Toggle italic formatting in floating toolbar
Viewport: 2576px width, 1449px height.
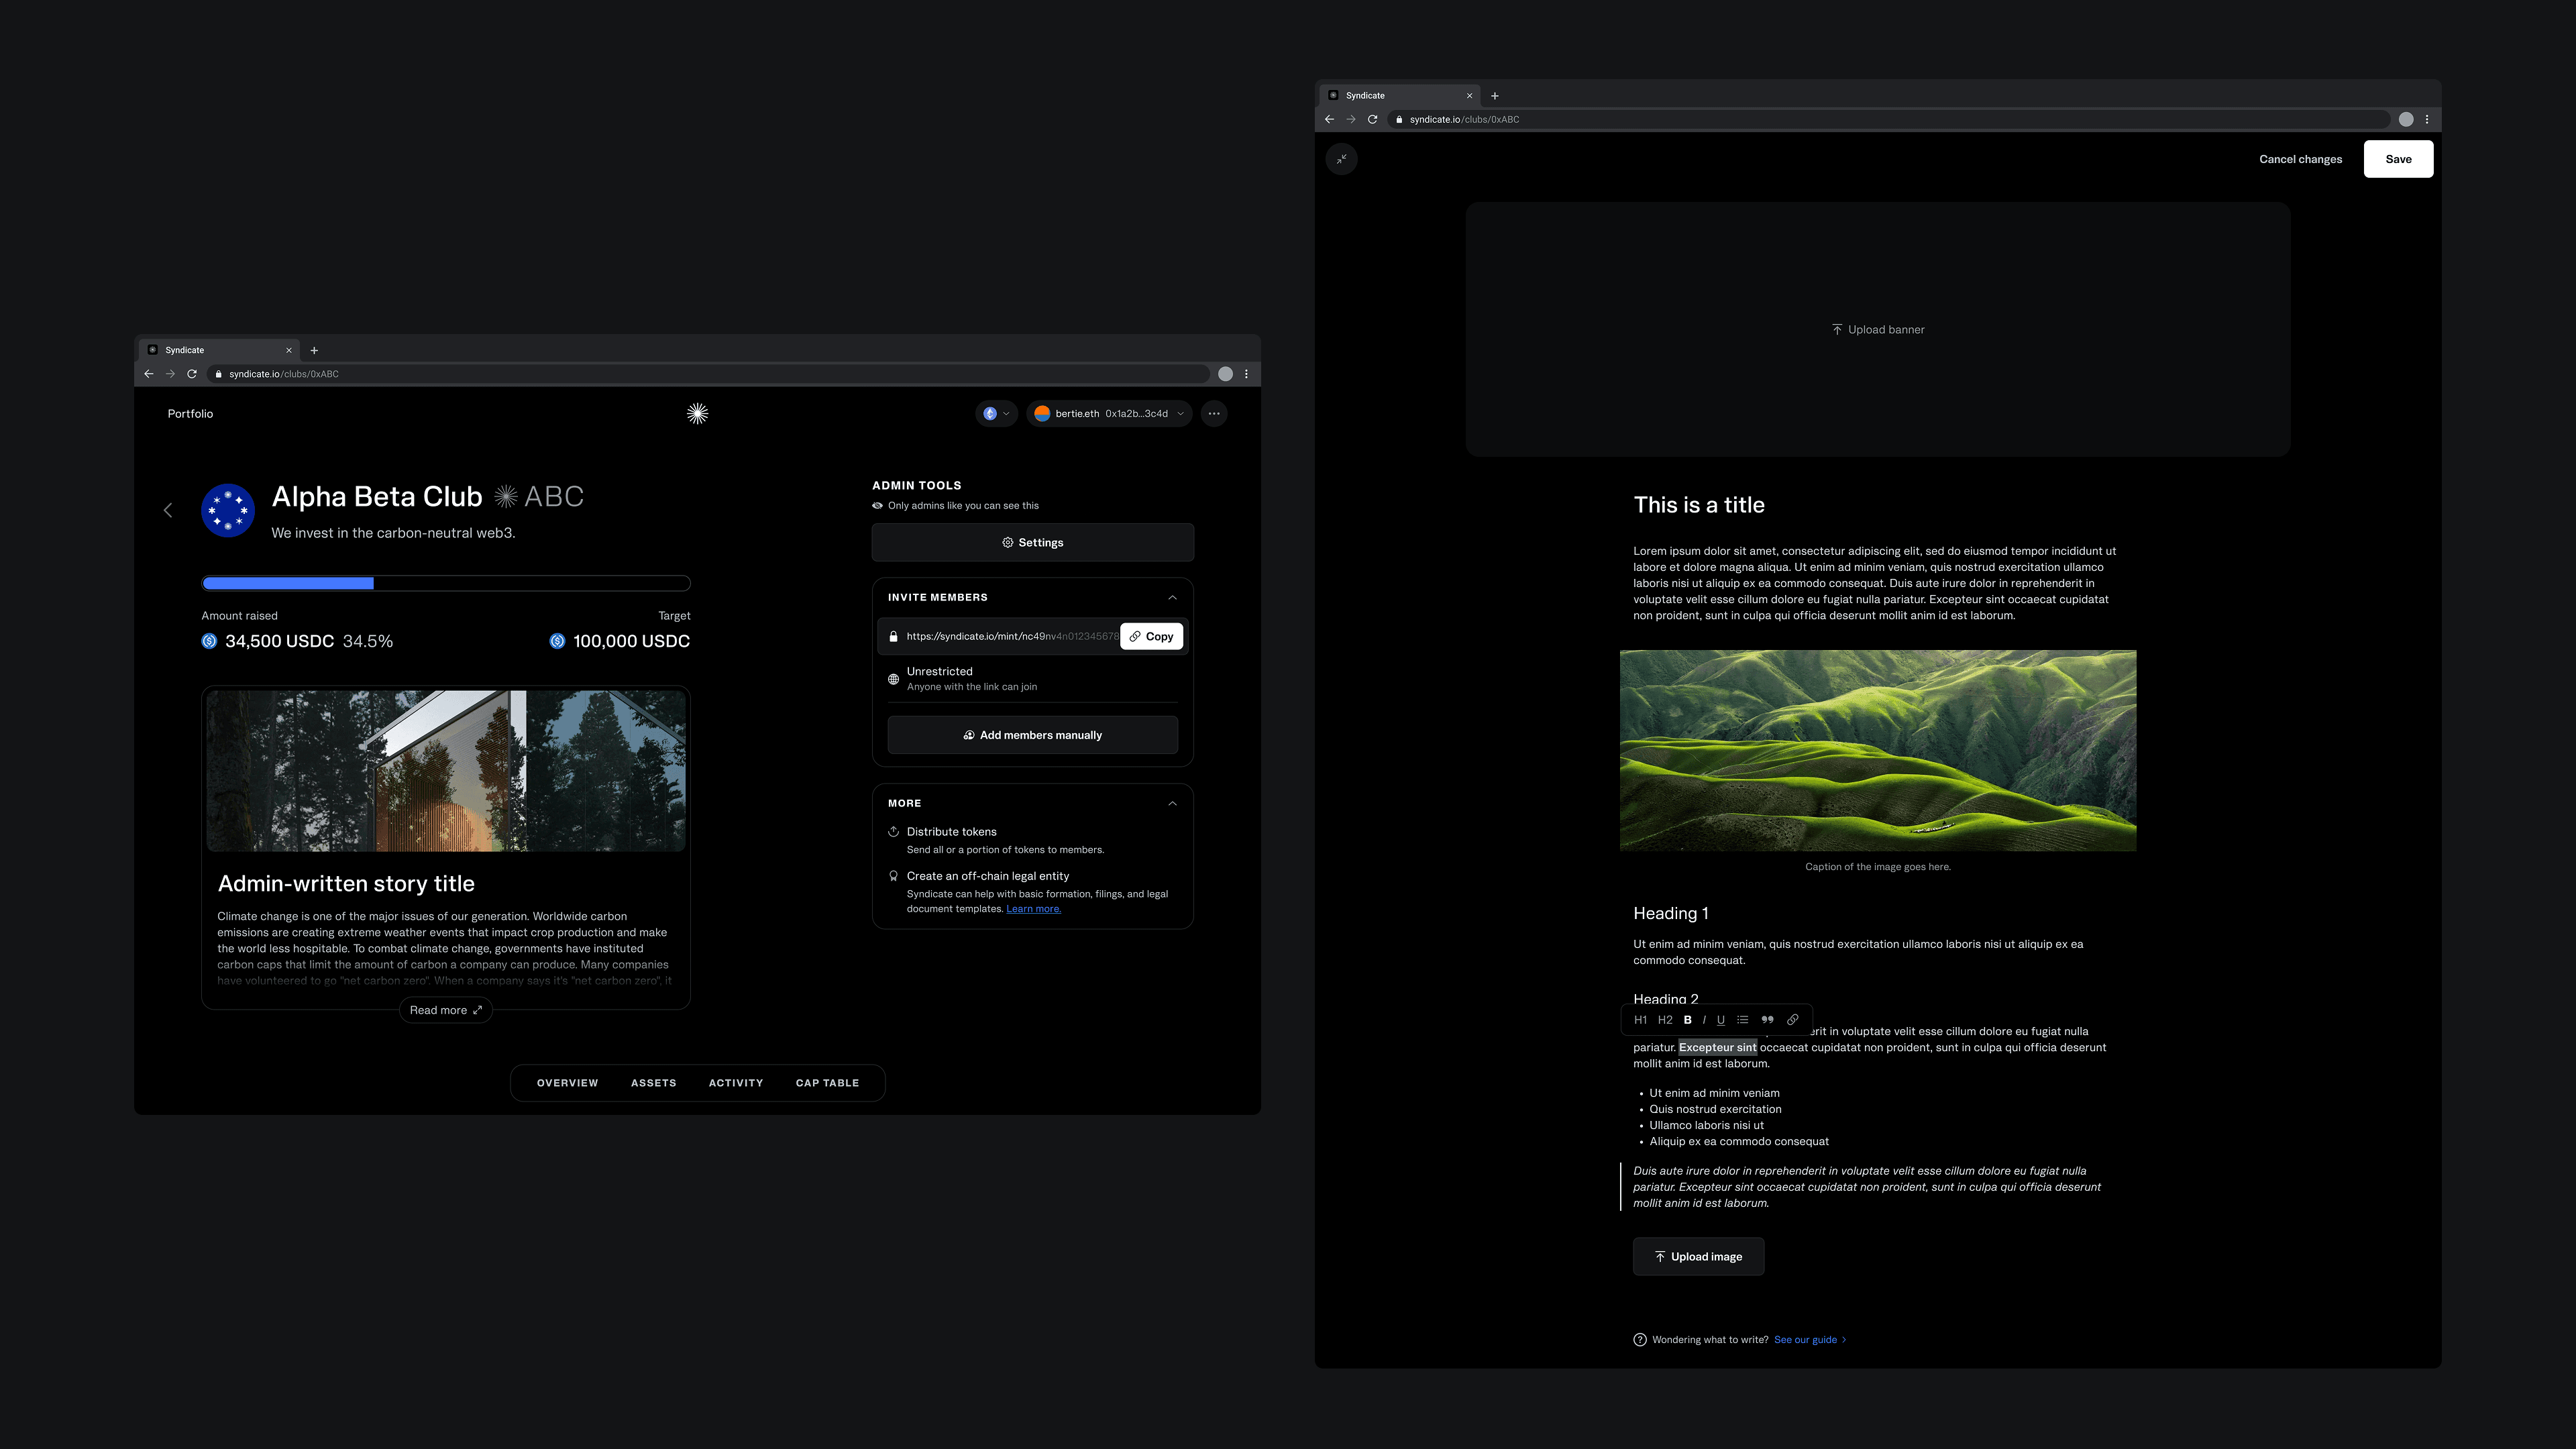(1704, 1020)
